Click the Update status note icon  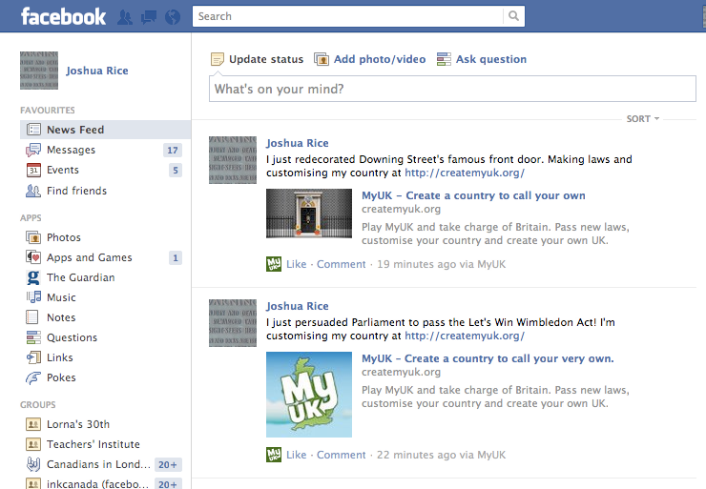217,59
